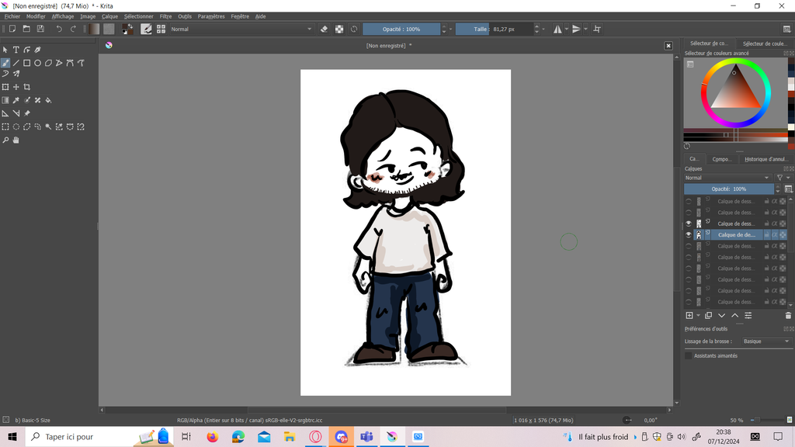This screenshot has width=795, height=447.
Task: Open the Lissage de la brosse dropdown
Action: [x=765, y=341]
